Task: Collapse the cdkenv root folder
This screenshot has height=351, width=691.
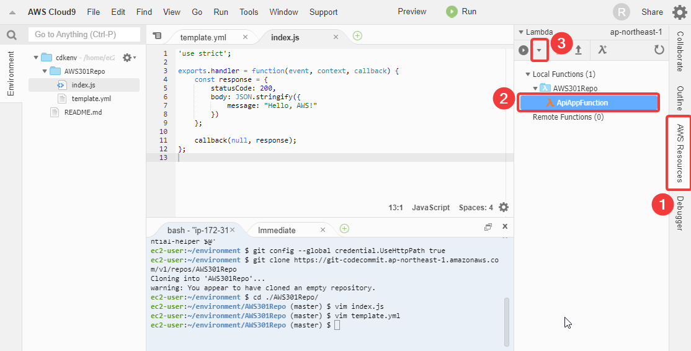Action: pyautogui.click(x=36, y=57)
